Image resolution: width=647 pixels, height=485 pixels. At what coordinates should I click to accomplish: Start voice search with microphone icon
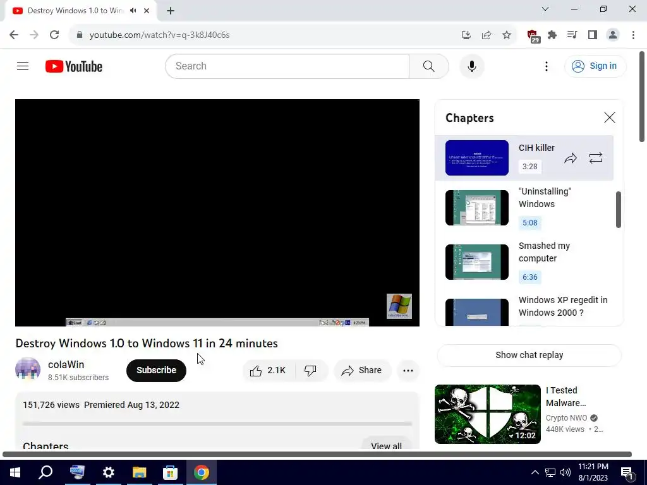point(471,66)
